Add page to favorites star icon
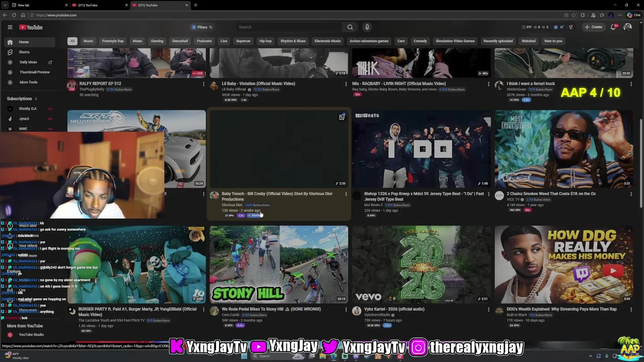This screenshot has height=362, width=644. (574, 15)
